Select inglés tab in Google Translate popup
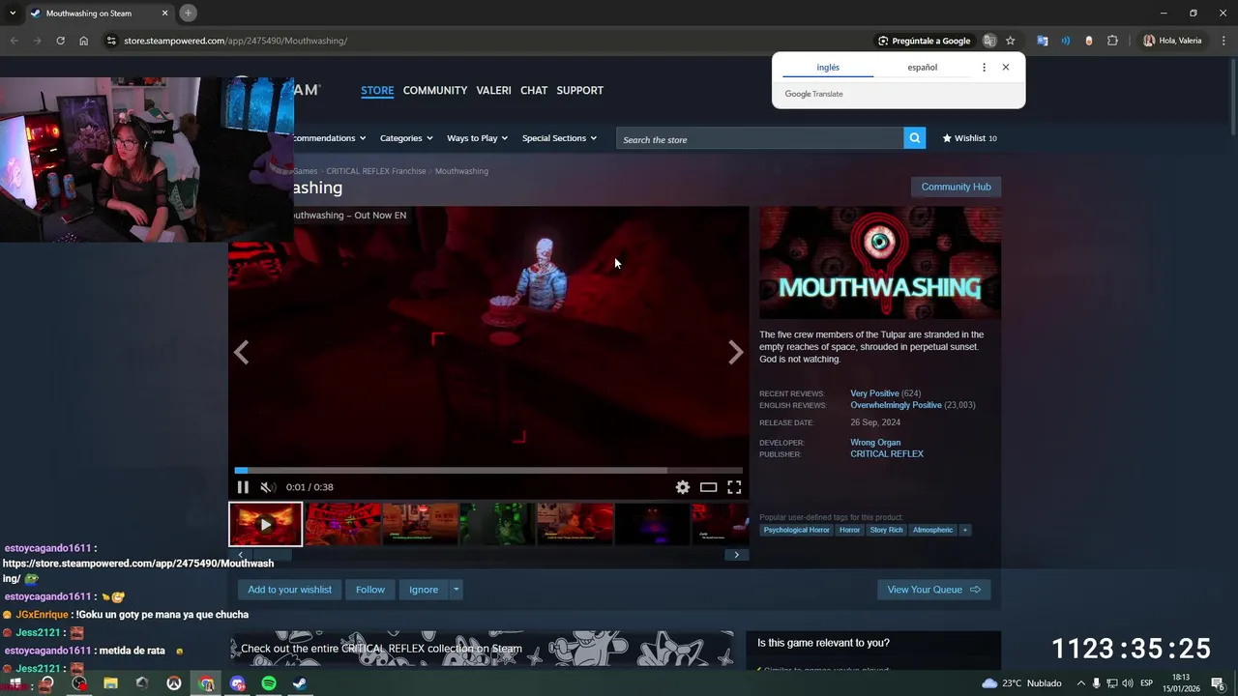The image size is (1238, 696). click(828, 68)
